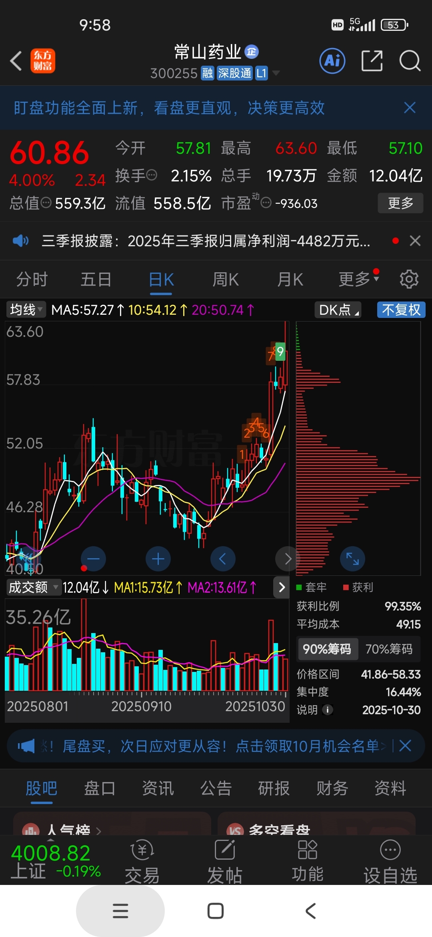
Task: Switch to 研报 tab
Action: coord(274,788)
